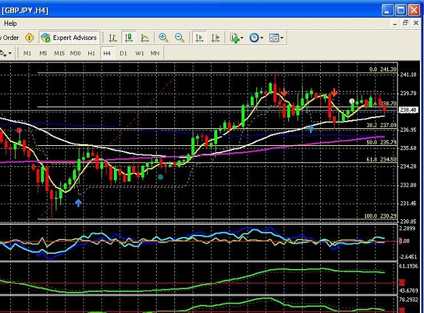Click the 241.10 price axis value
Viewport: 424px width, 313px height.
(408, 75)
